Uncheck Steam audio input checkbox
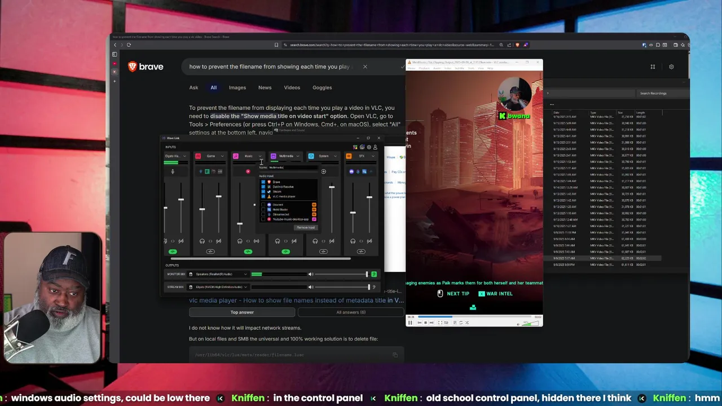Viewport: 722px width, 406px height. coord(263,192)
